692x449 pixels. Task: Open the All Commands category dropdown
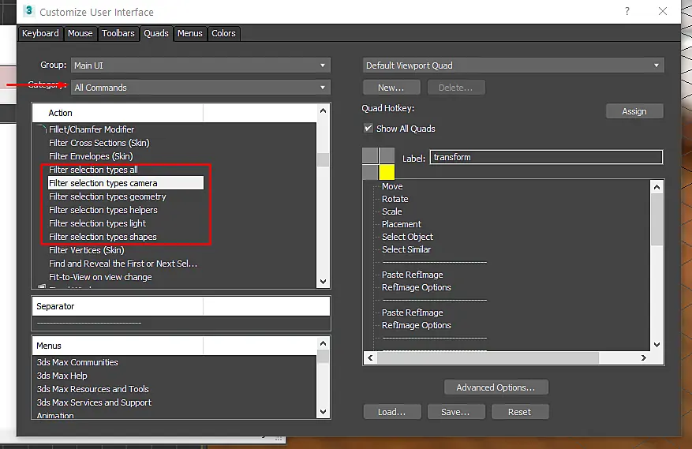[x=200, y=88]
